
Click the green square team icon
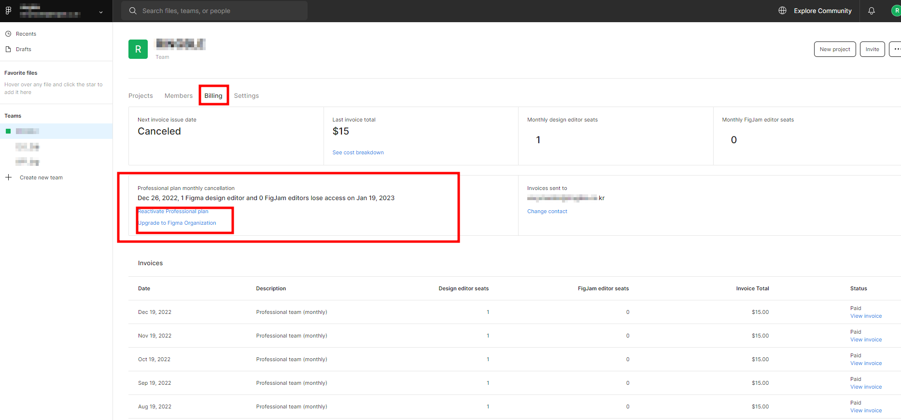coord(8,131)
